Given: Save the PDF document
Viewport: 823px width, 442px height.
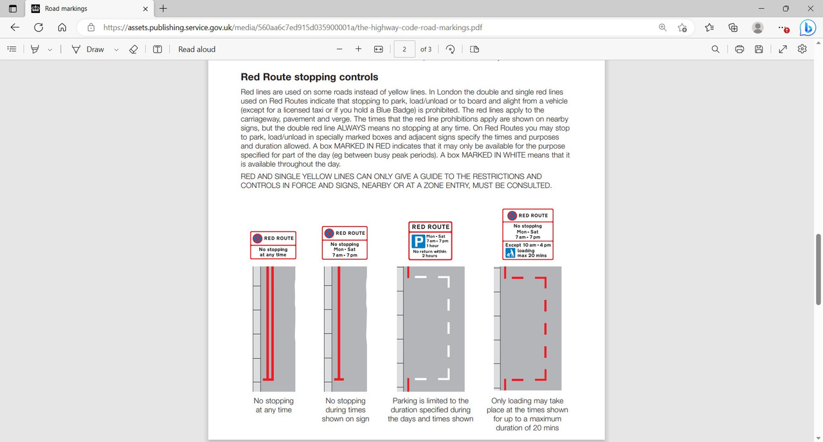Looking at the screenshot, I should 759,49.
